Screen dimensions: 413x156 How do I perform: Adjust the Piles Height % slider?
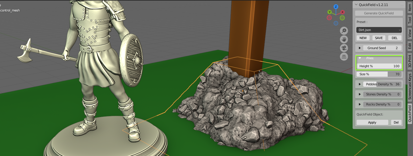coord(379,66)
